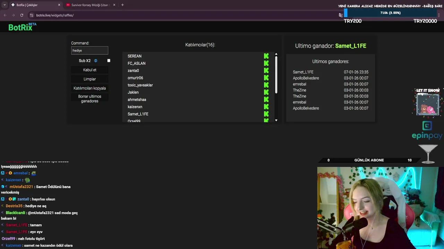444x249 pixels.
Task: Open the site information icon in address bar
Action: tap(32, 15)
